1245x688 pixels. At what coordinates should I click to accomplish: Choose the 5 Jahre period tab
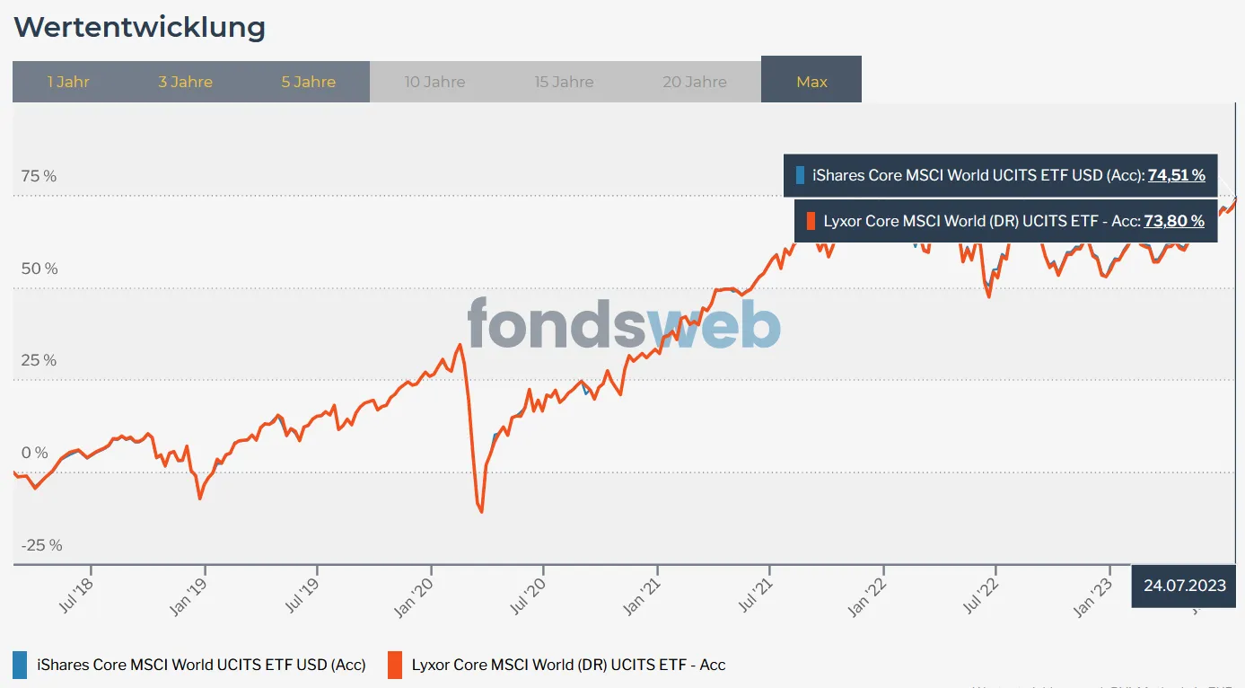pos(308,82)
